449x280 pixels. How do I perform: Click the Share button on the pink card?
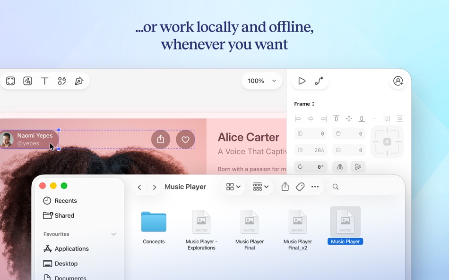(161, 139)
